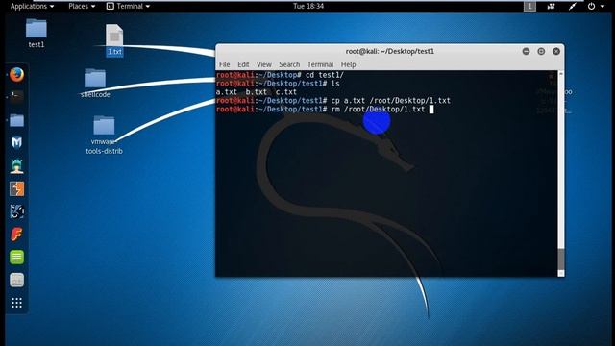
Task: Click the 'a.txt' listing in terminal
Action: 227,92
